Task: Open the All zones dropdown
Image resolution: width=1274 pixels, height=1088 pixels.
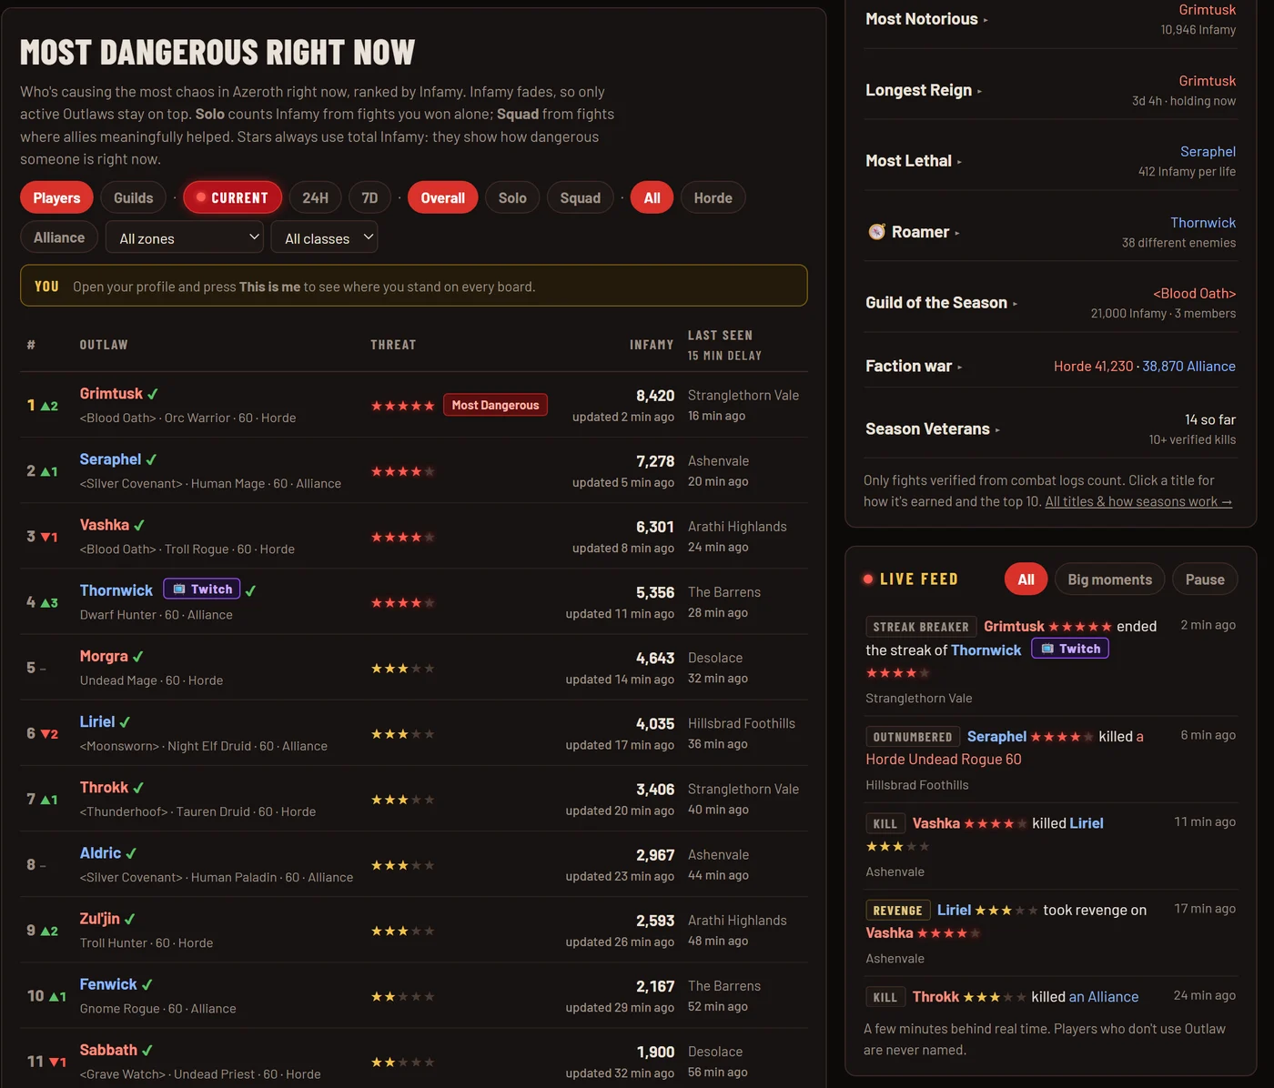Action: coord(185,237)
